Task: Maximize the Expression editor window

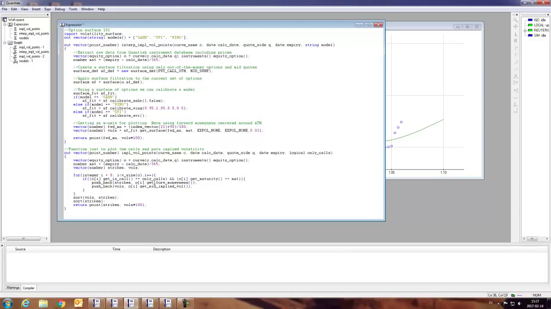Action: (x=369, y=25)
